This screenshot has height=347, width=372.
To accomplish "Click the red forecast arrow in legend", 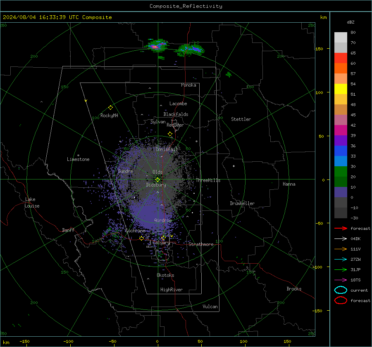I will pos(341,228).
